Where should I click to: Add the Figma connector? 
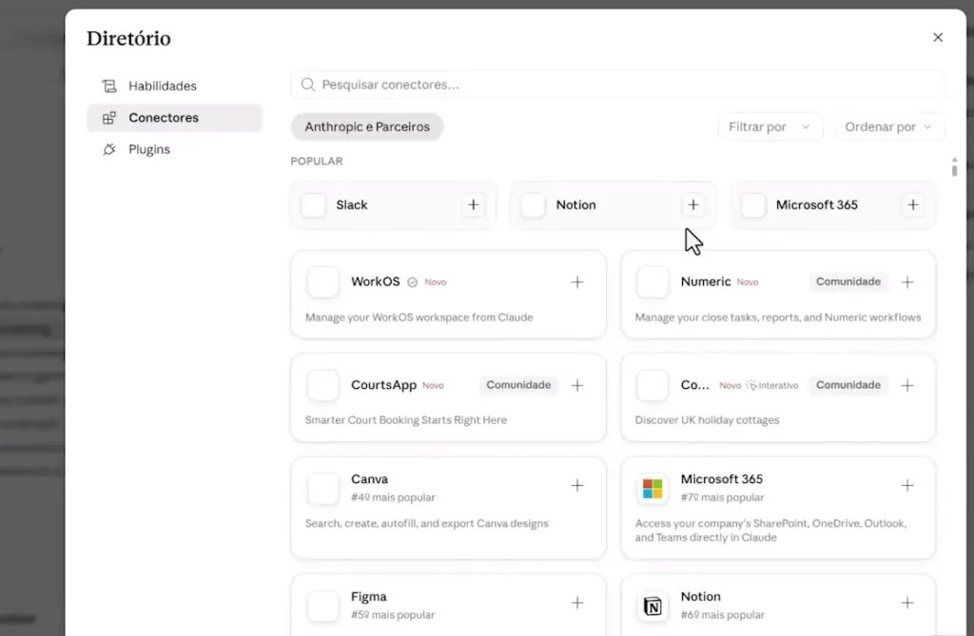[x=577, y=603]
